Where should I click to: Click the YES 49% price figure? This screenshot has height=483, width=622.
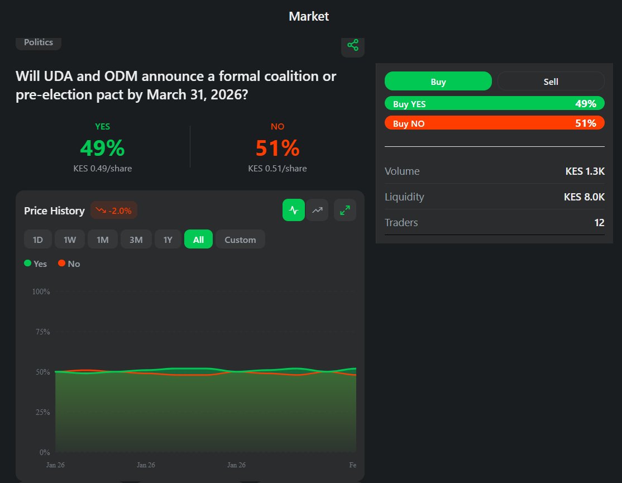point(102,148)
